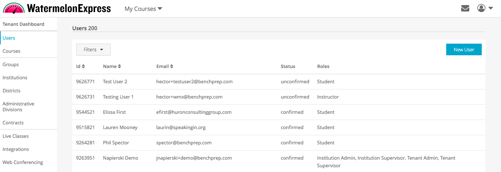Sort users by Email column arrows
501x172 pixels.
pyautogui.click(x=172, y=67)
